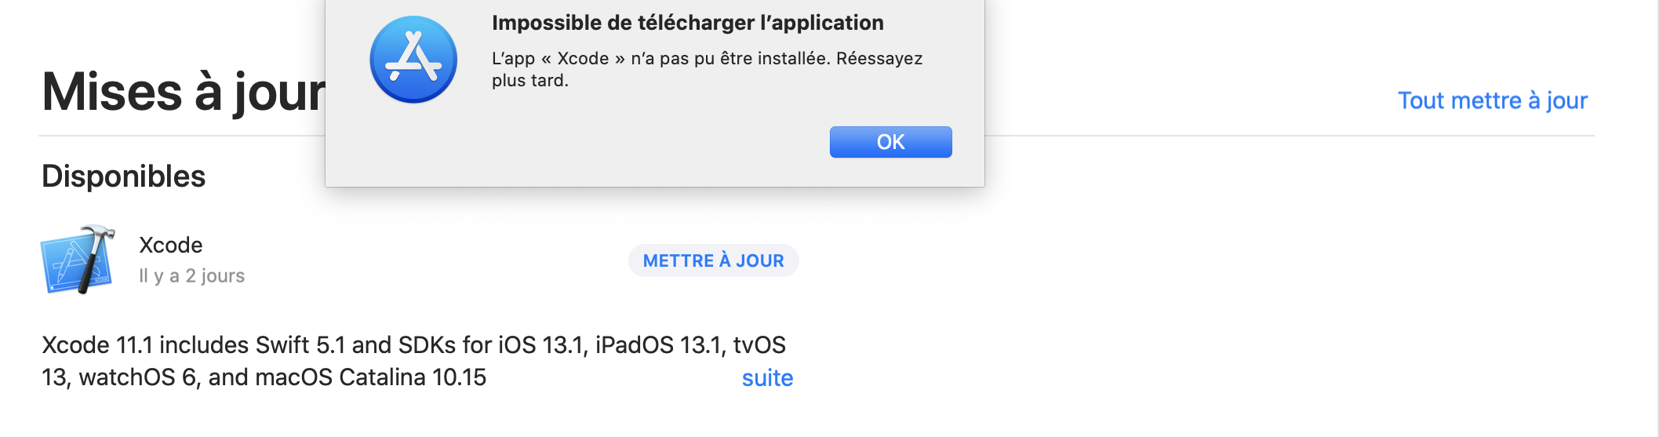This screenshot has width=1659, height=437.
Task: Click the 'plus tard.' line in the dialog
Action: pyautogui.click(x=529, y=80)
